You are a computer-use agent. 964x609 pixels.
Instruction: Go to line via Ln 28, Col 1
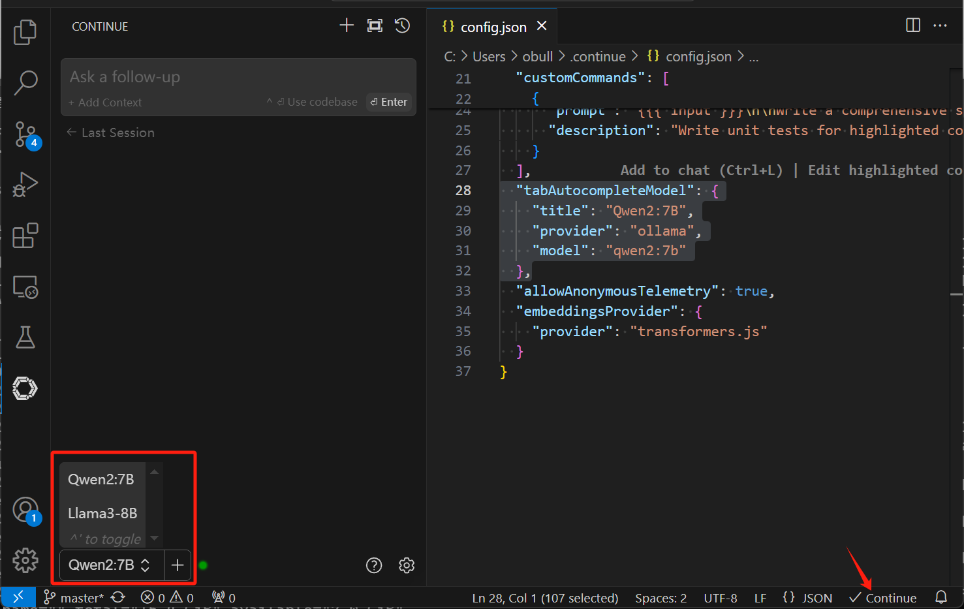545,598
